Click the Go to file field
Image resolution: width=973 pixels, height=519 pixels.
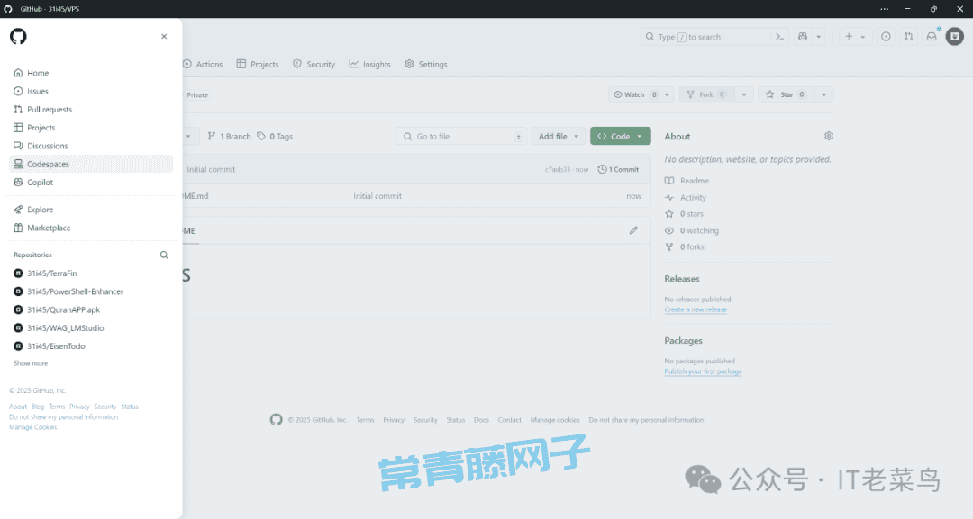tap(461, 136)
